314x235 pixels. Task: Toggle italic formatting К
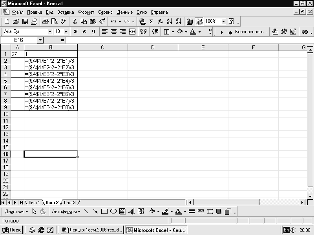click(84, 32)
